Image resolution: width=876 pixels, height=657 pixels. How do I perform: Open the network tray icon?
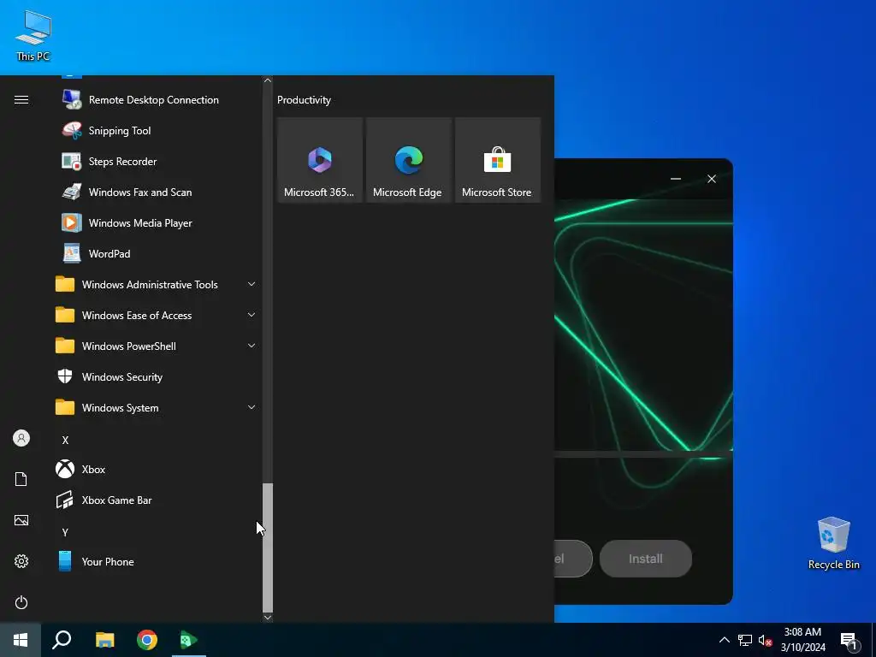[745, 640]
